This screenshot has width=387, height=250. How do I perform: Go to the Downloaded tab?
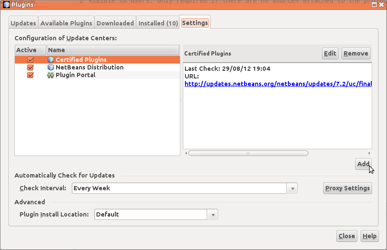pos(115,23)
